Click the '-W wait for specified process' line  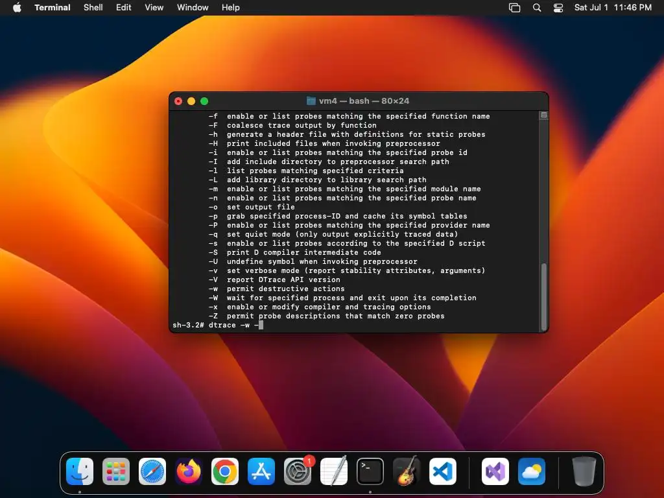342,298
